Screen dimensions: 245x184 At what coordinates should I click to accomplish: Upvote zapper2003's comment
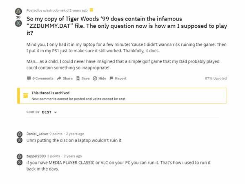click(19, 157)
